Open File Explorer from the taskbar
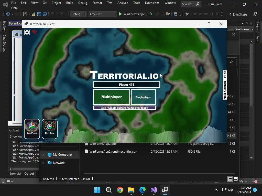 131,190
